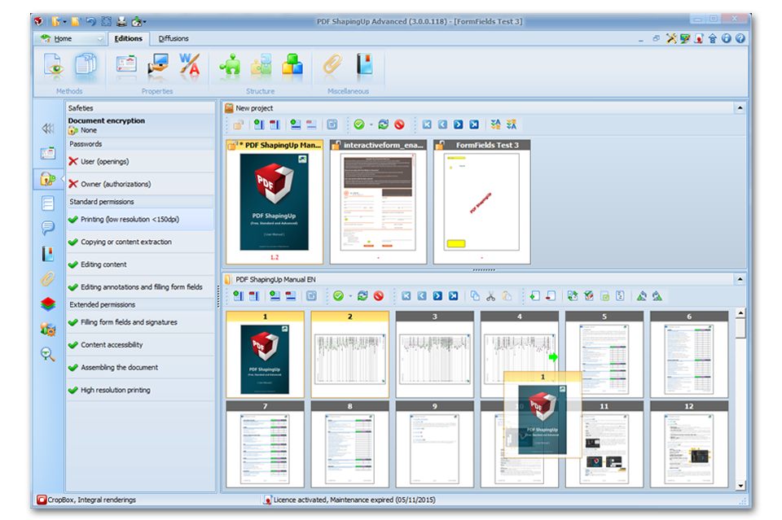Click the colored building blocks Structure icon
Screen dimensions: 782x520
[x=292, y=65]
